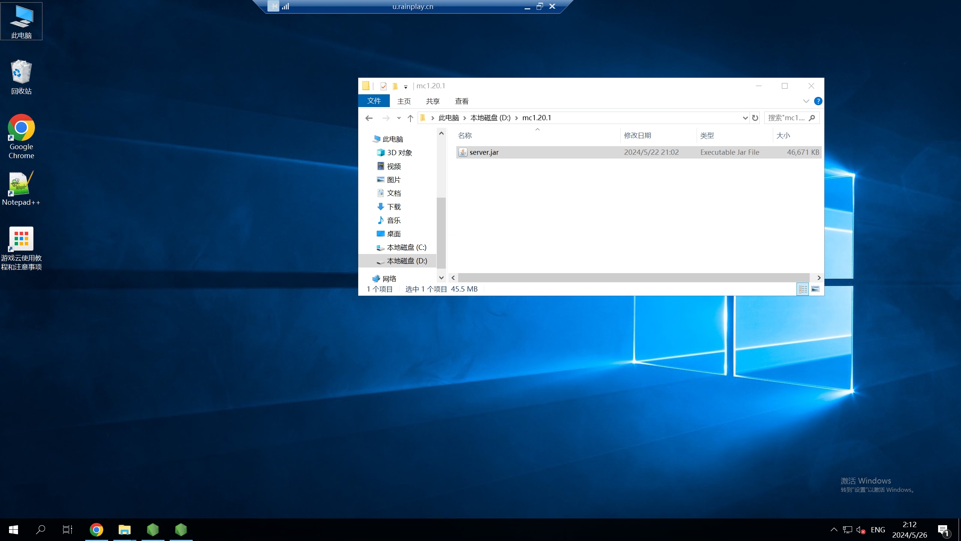The height and width of the screenshot is (541, 961).
Task: Open the help question mark icon
Action: [818, 101]
